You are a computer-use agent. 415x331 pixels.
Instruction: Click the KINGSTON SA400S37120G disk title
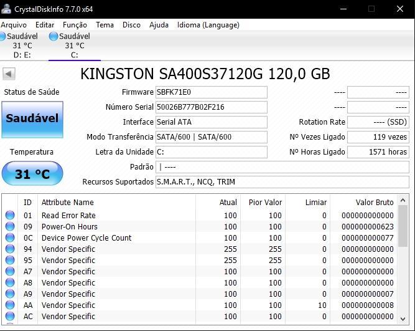[205, 74]
